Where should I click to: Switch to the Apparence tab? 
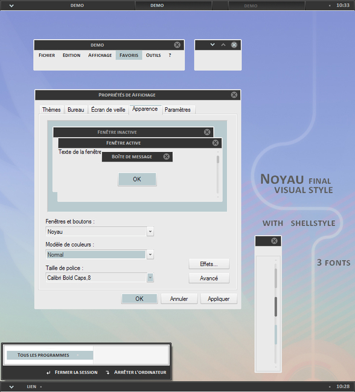[x=145, y=109]
